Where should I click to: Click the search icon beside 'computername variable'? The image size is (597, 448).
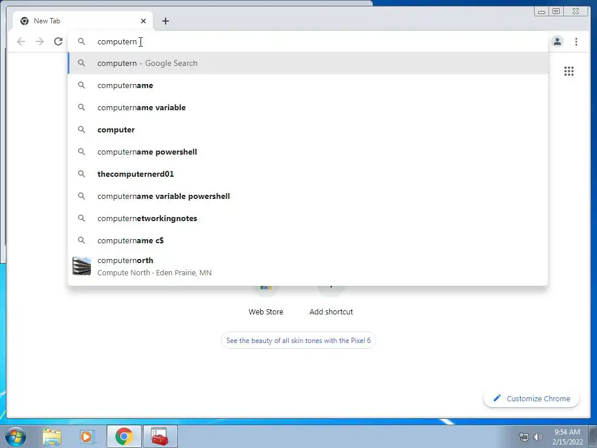pos(82,107)
